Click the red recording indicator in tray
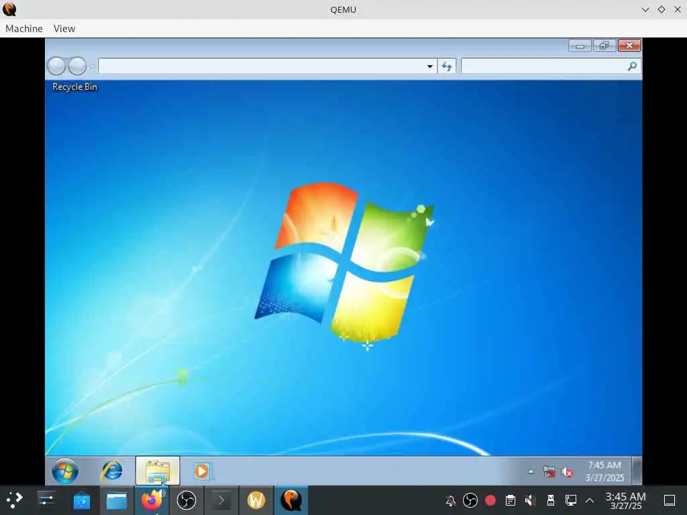The width and height of the screenshot is (687, 515). [490, 500]
